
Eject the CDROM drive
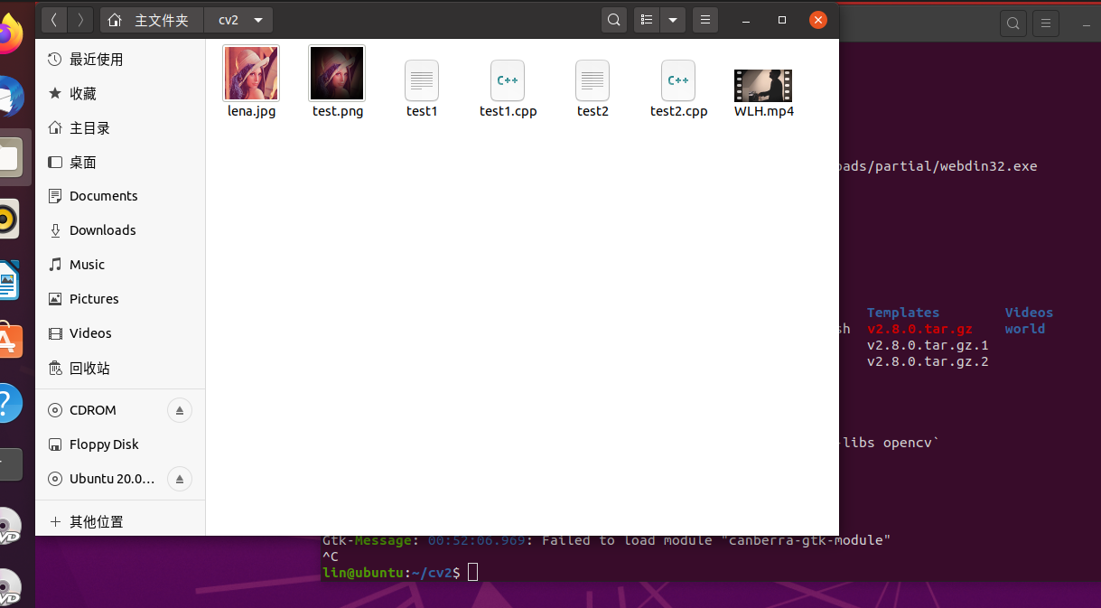(x=179, y=410)
